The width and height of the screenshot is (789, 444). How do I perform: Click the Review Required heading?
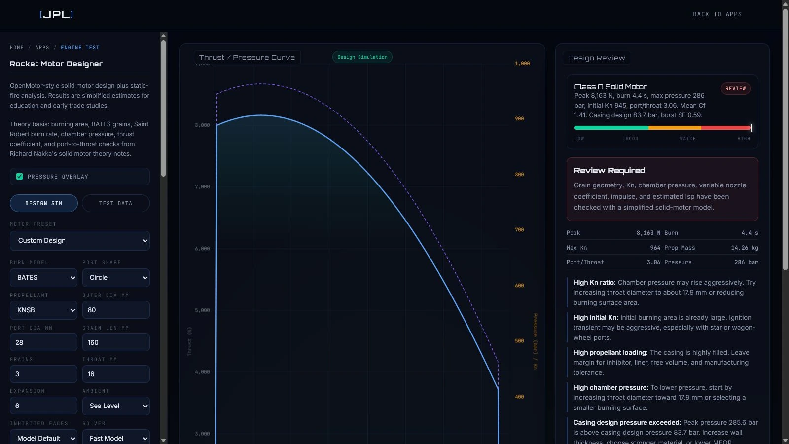point(610,171)
